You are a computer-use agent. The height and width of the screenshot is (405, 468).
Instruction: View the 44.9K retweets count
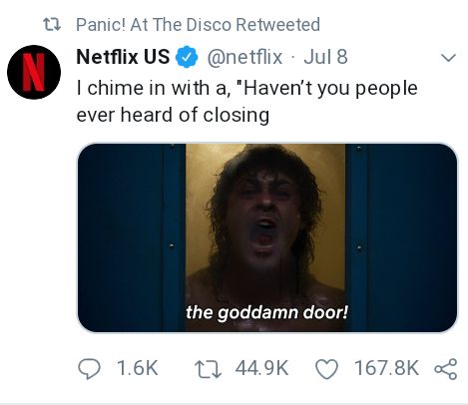click(261, 368)
